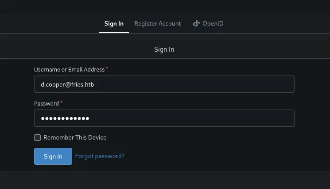Switch to the Sign In tab
Image resolution: width=330 pixels, height=189 pixels.
point(114,23)
